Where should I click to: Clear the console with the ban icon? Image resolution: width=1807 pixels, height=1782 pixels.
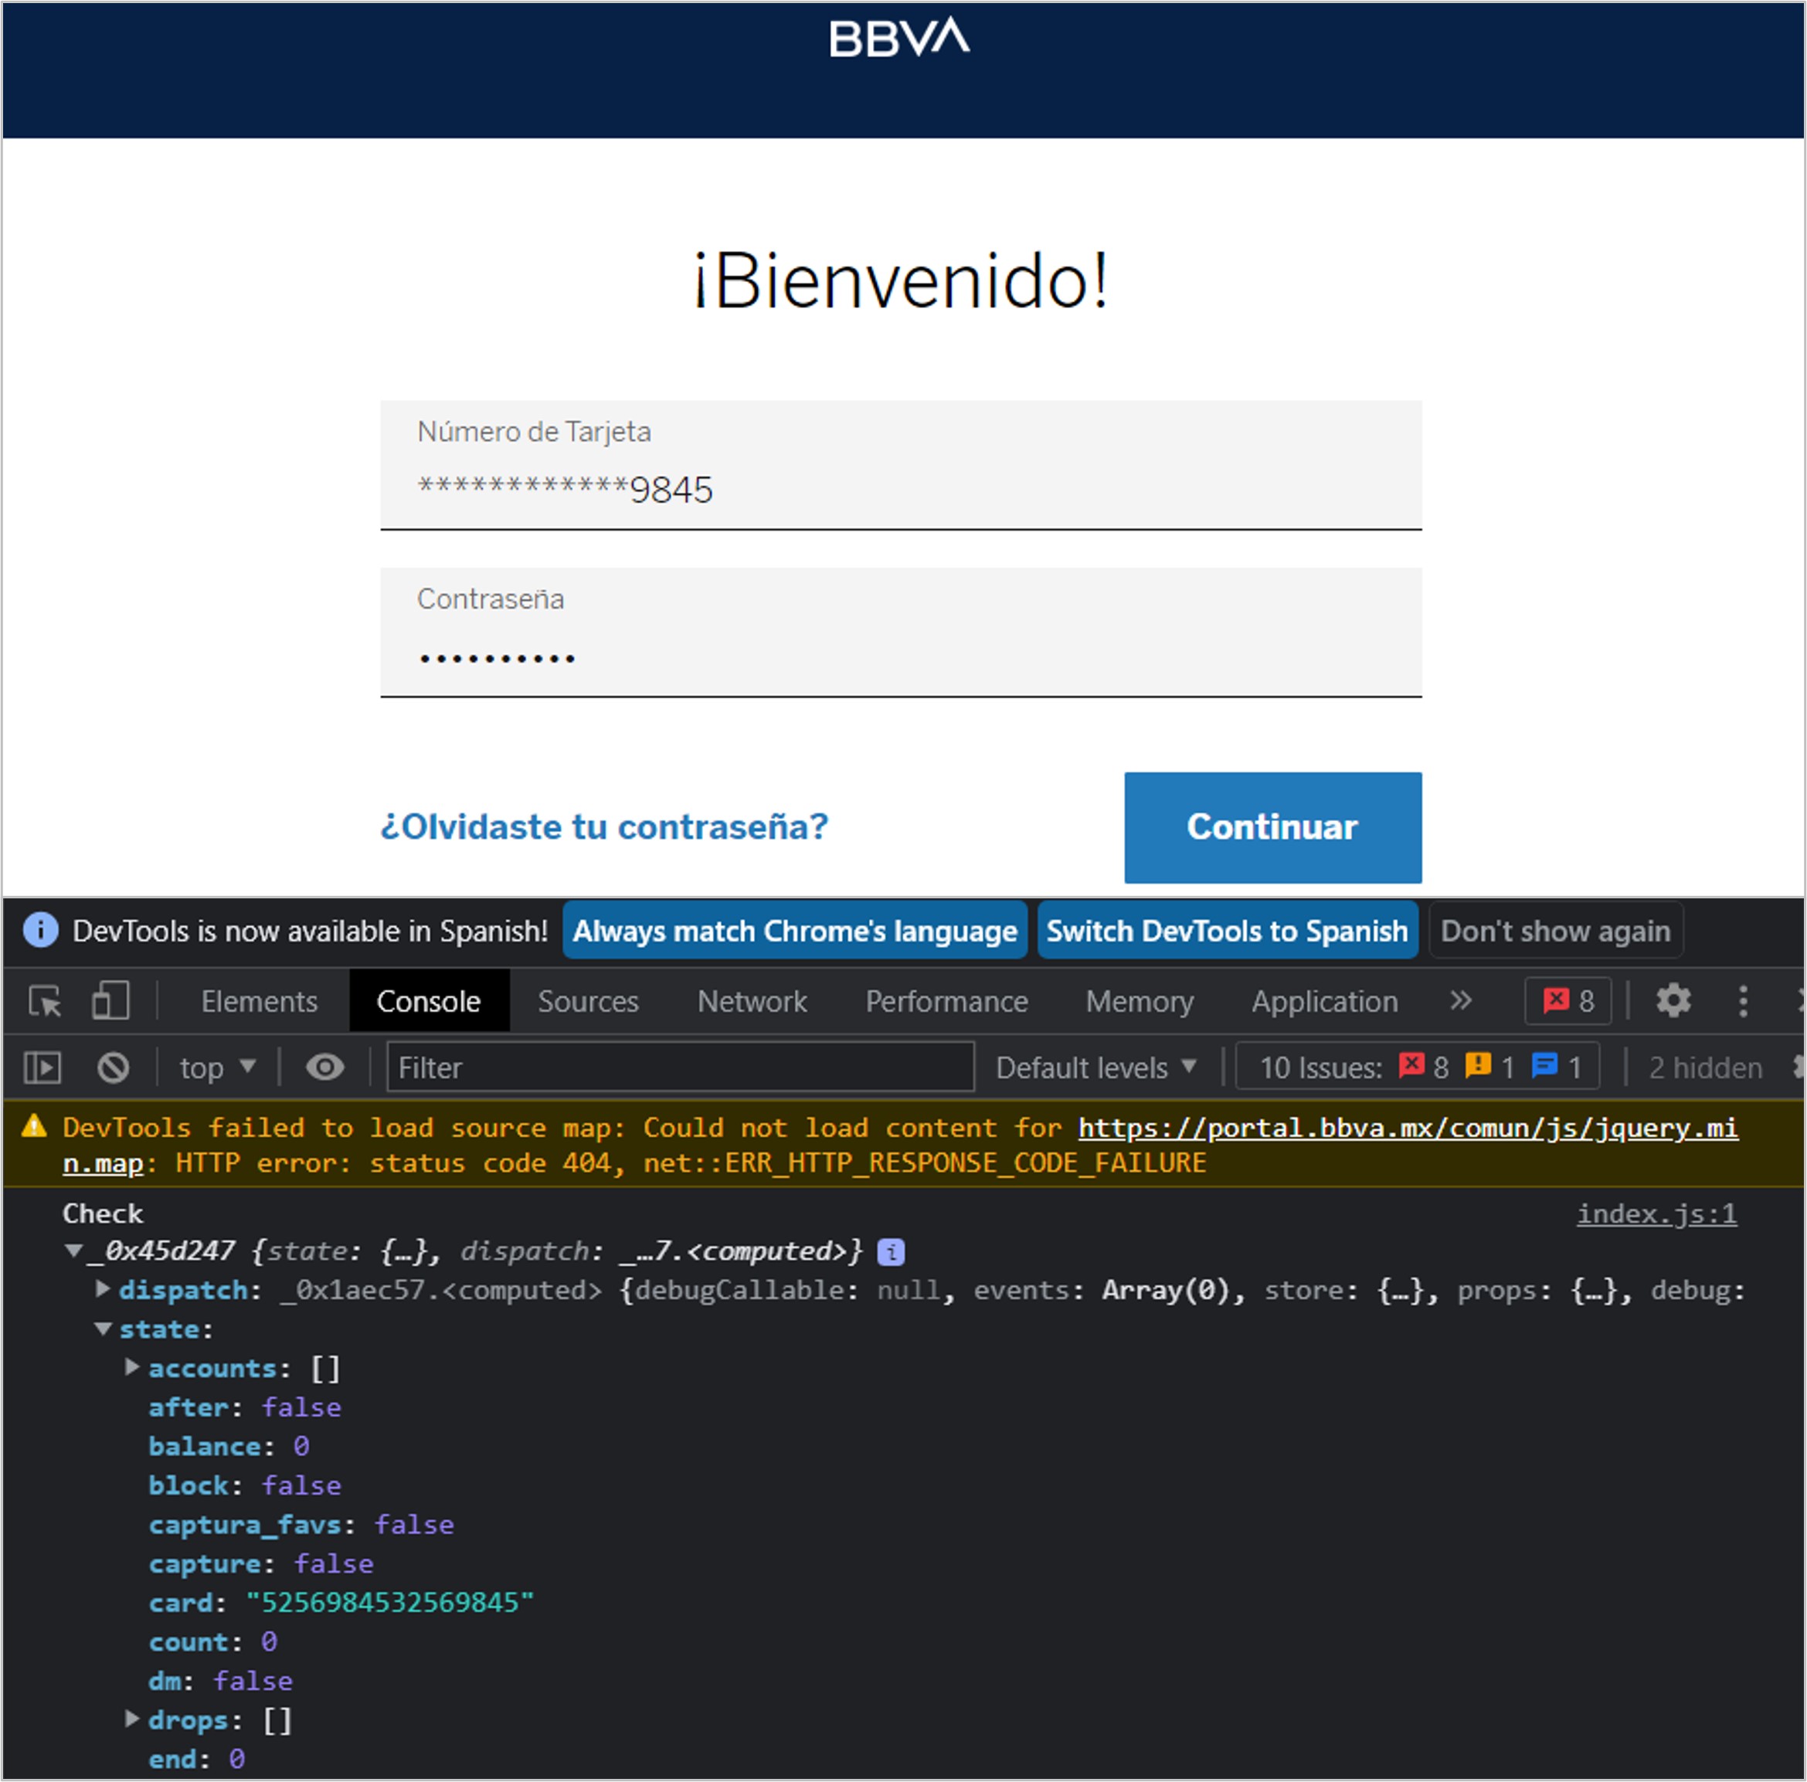[113, 1068]
